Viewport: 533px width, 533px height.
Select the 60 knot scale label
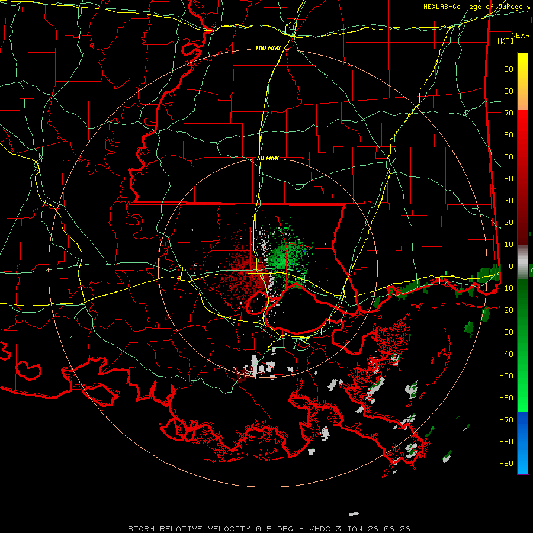point(509,135)
